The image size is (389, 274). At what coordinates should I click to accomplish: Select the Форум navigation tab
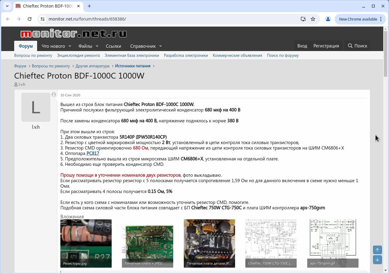26,46
